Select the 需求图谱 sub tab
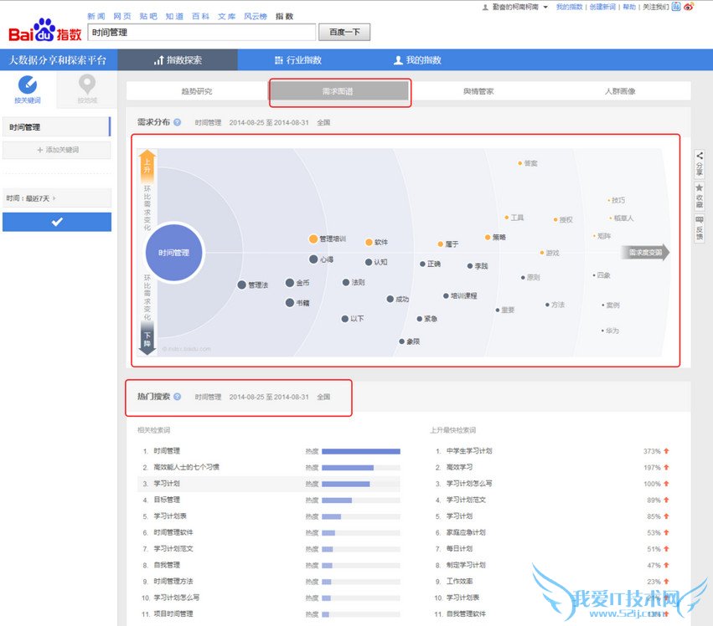Viewport: 713px width, 626px height. 338,91
